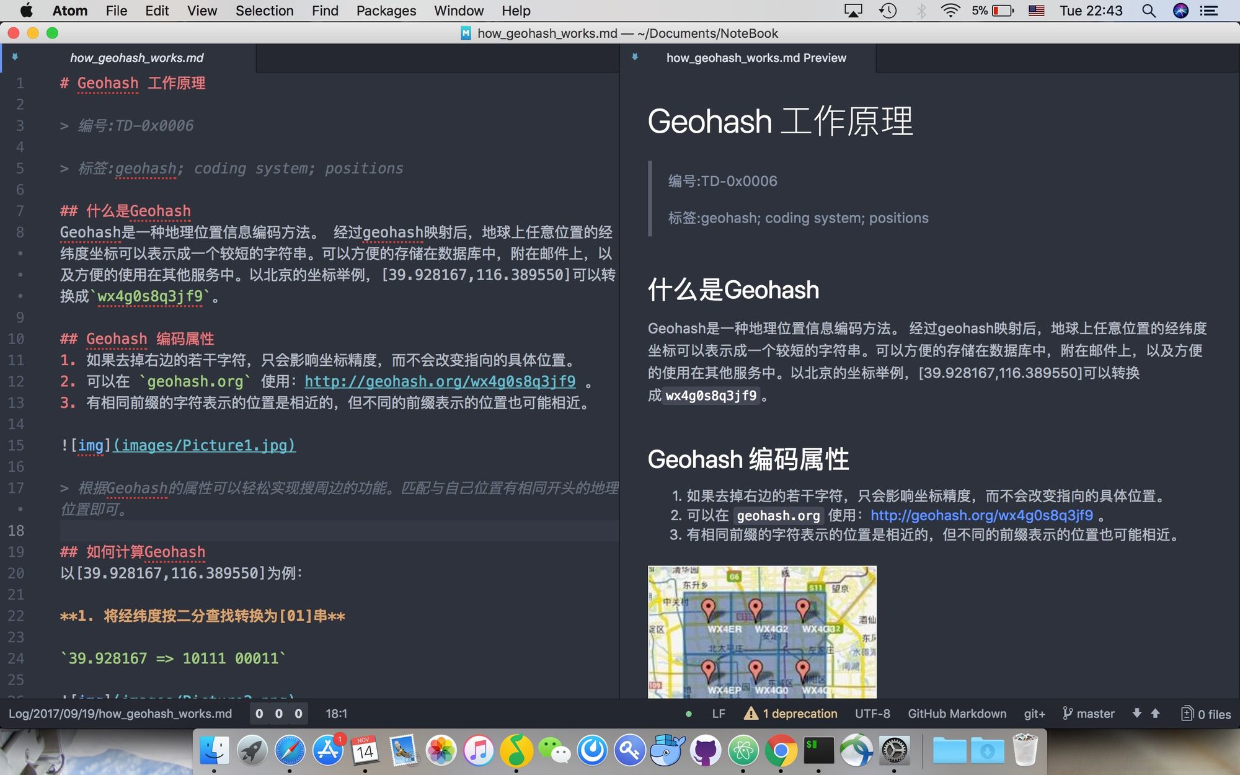The image size is (1240, 775).
Task: Open the 0 files changed indicator
Action: 1206,714
